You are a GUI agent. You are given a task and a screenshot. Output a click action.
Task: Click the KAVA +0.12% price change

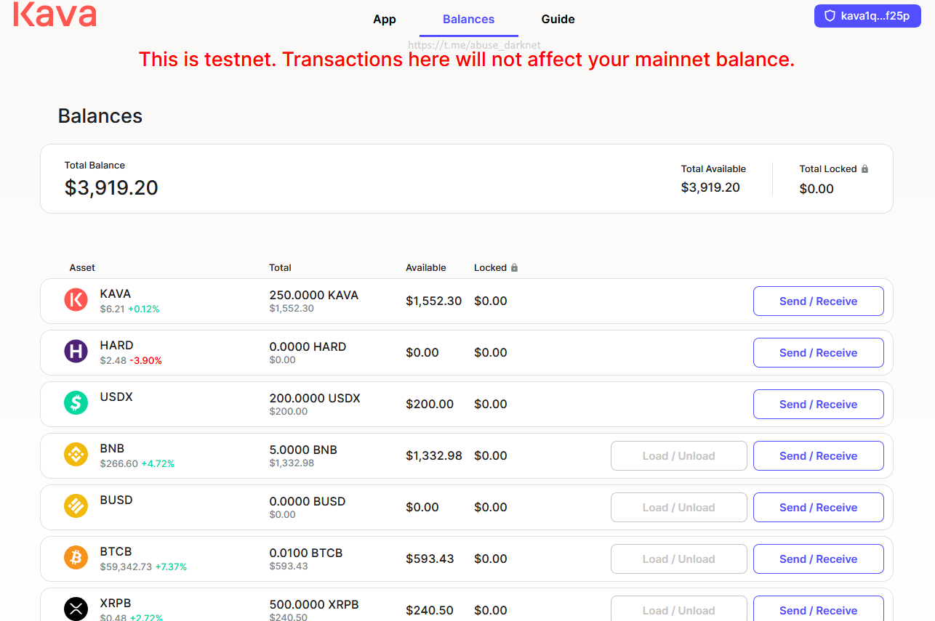(x=144, y=309)
